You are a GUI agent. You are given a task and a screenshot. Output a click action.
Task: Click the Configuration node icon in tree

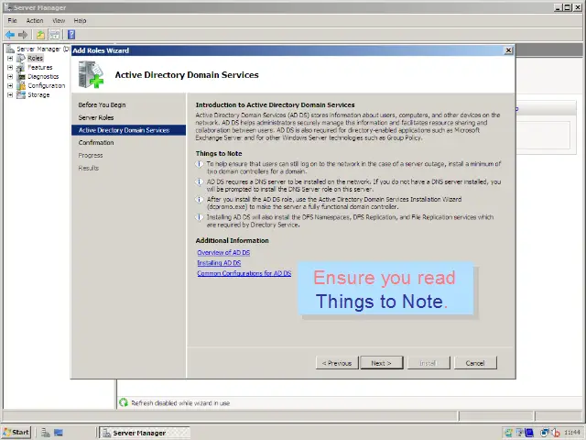pyautogui.click(x=21, y=85)
